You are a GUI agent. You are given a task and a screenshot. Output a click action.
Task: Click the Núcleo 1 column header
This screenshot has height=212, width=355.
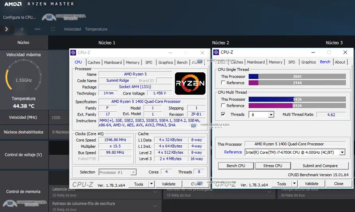click(107, 42)
